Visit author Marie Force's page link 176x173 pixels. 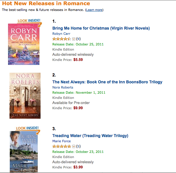[x=62, y=141]
